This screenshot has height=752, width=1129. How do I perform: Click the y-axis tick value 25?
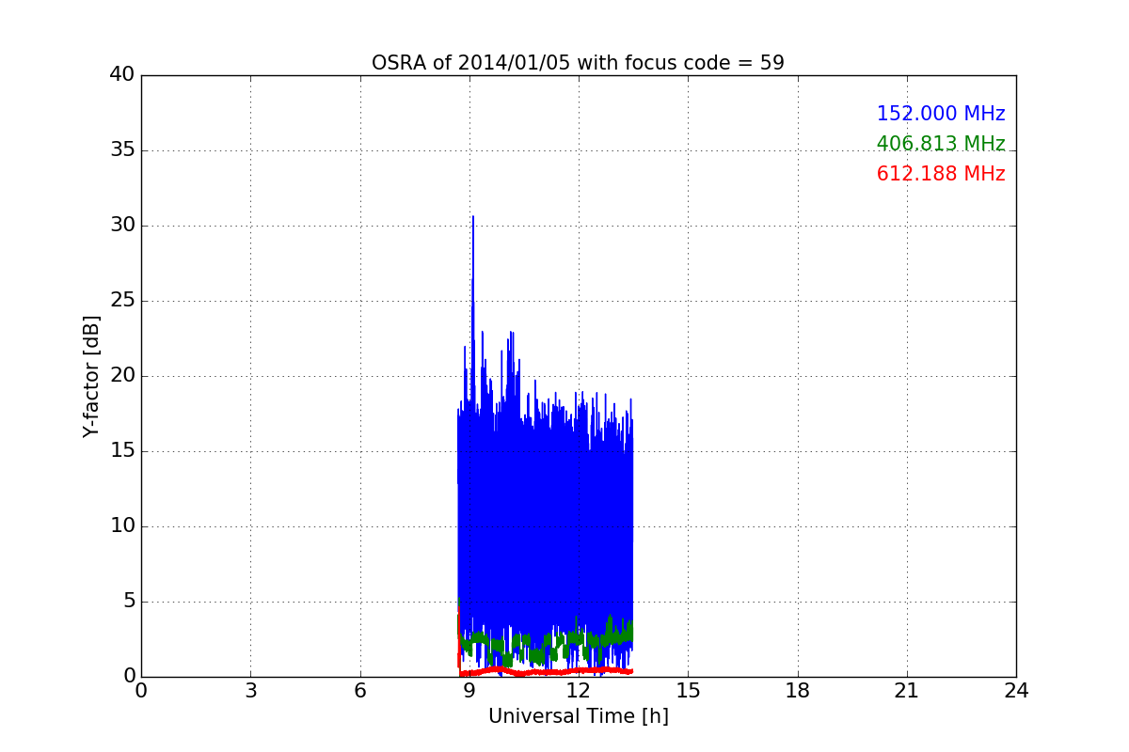pyautogui.click(x=122, y=300)
